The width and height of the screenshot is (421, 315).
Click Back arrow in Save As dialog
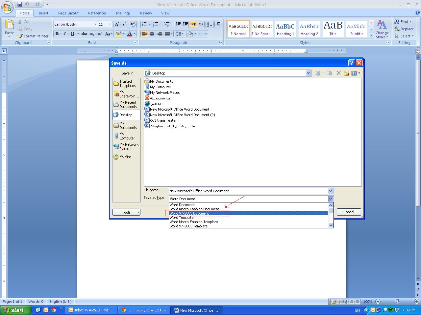click(318, 73)
